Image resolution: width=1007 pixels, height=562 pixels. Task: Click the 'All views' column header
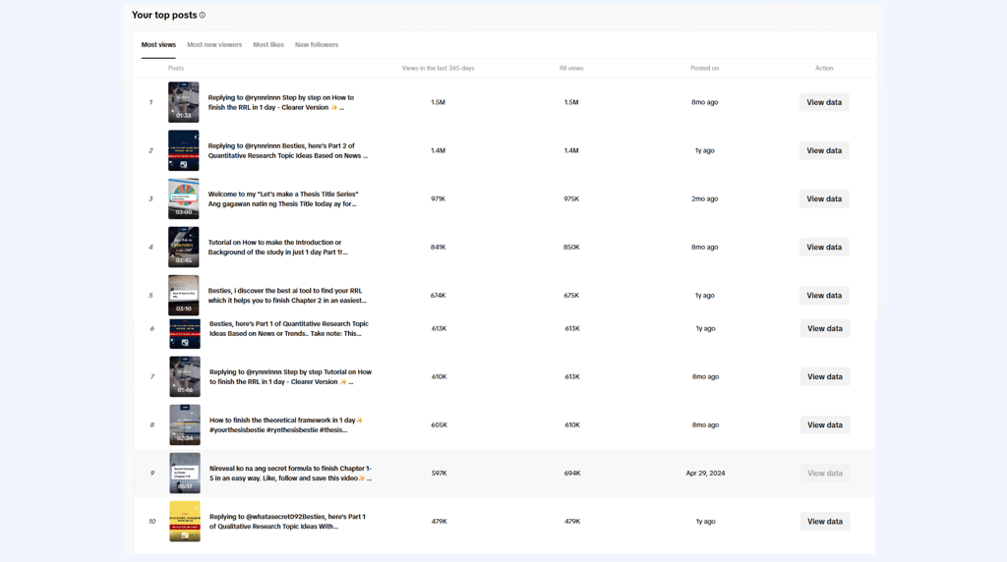(571, 68)
